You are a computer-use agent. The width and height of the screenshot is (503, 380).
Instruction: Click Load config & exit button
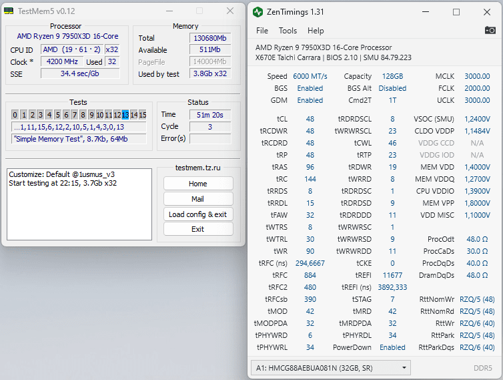198,214
